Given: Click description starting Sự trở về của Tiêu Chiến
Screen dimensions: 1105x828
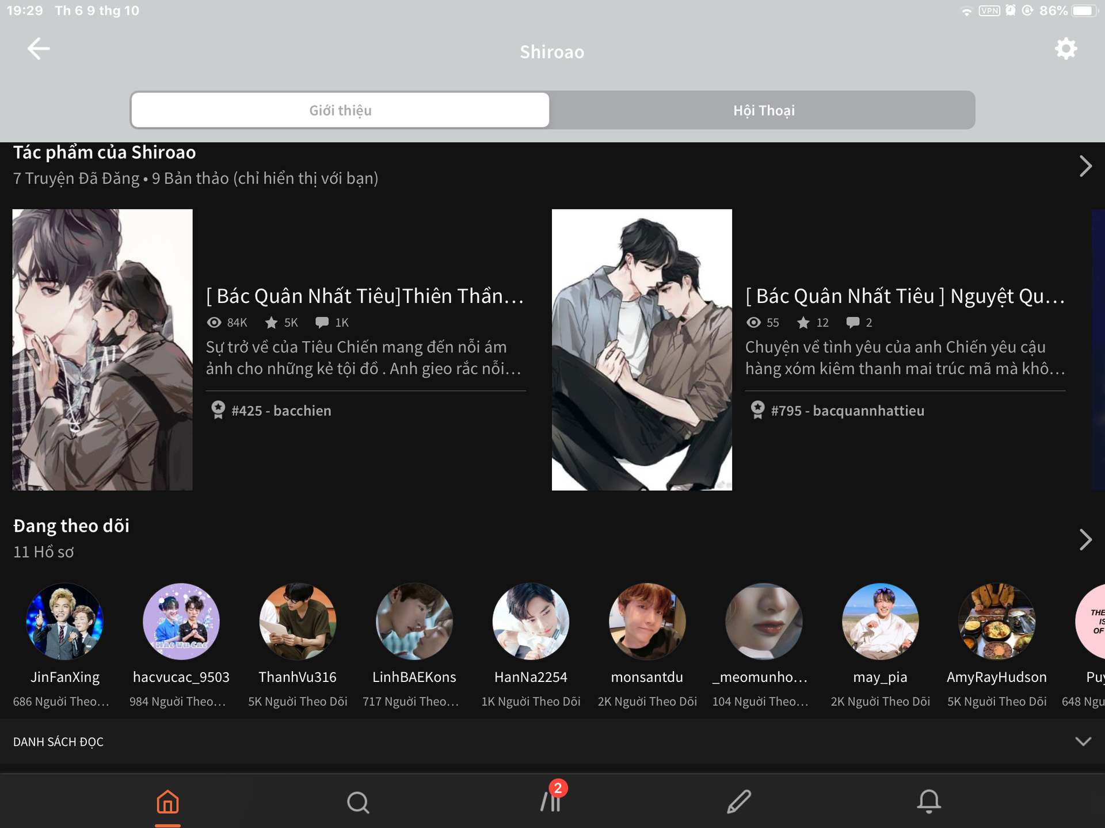Looking at the screenshot, I should pyautogui.click(x=364, y=358).
